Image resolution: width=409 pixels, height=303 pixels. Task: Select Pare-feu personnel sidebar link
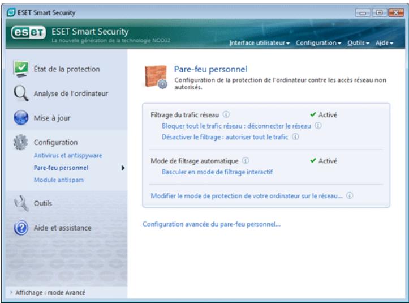pyautogui.click(x=61, y=168)
